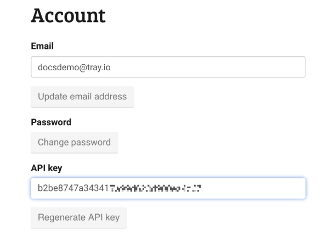The image size is (329, 236).
Task: Place cursor at empty end of API key field
Action: tap(258, 188)
